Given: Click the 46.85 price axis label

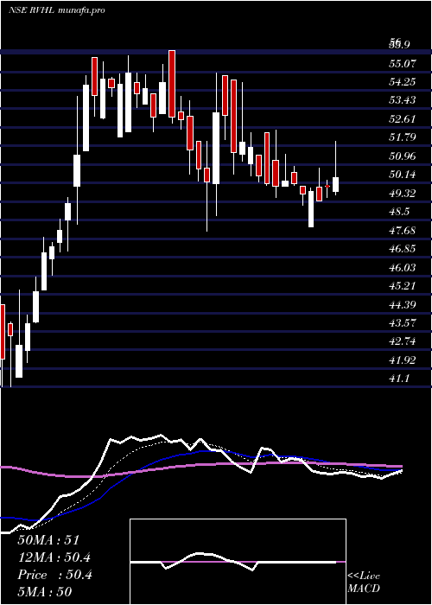Looking at the screenshot, I should tap(403, 249).
